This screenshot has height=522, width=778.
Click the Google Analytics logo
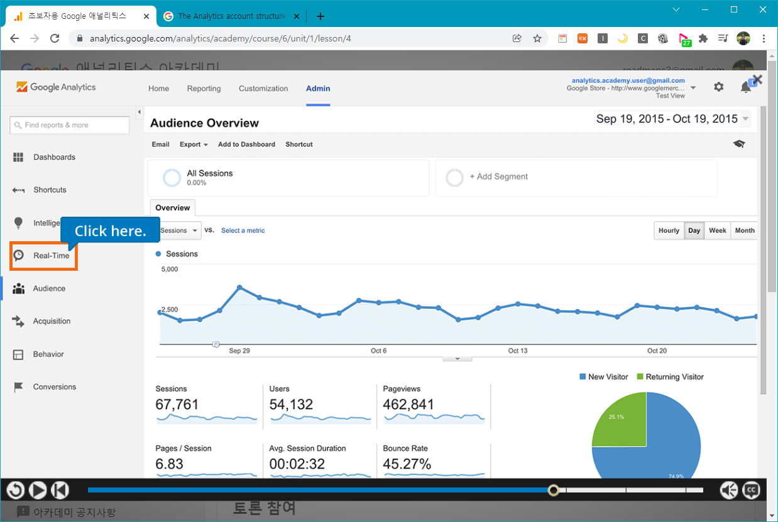point(56,87)
